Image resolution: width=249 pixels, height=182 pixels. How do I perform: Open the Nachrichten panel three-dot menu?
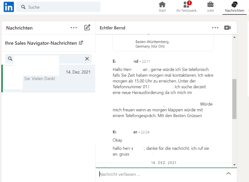pyautogui.click(x=74, y=27)
